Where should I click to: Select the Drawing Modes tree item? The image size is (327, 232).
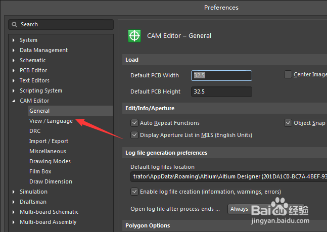pyautogui.click(x=50, y=161)
